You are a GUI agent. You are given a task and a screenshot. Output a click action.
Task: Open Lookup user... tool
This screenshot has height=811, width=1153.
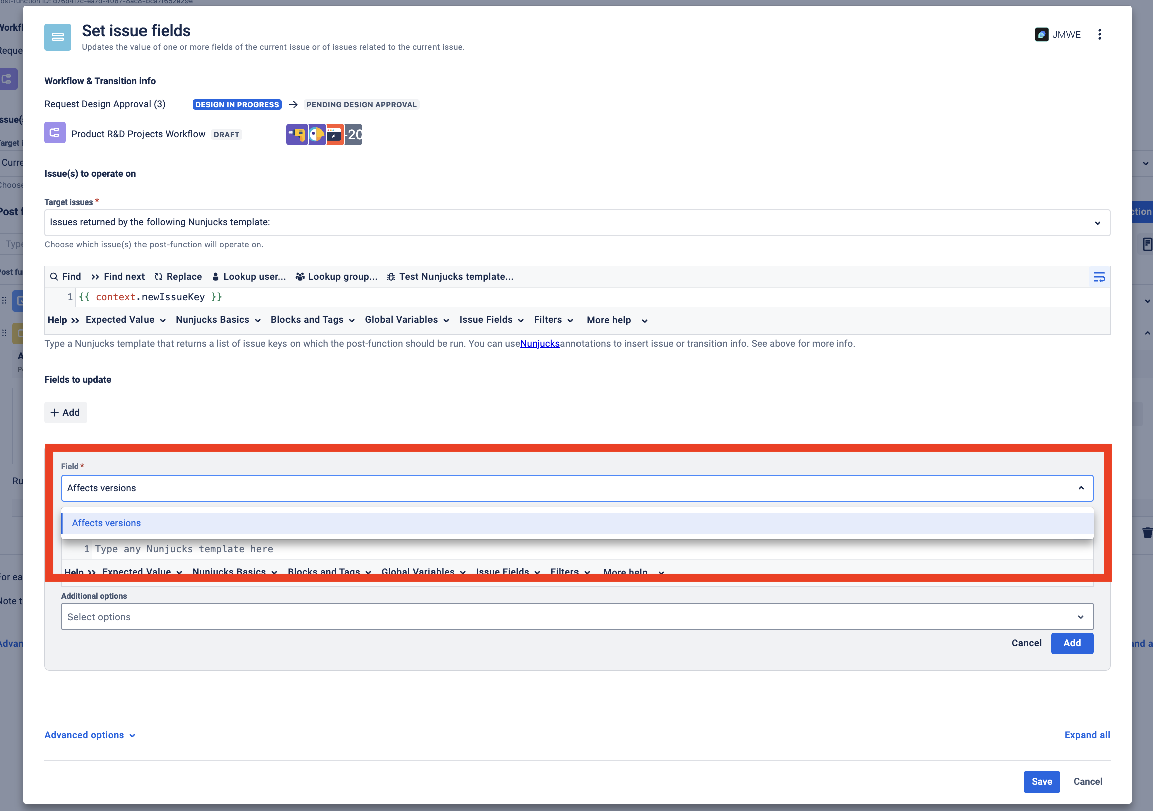pyautogui.click(x=249, y=276)
